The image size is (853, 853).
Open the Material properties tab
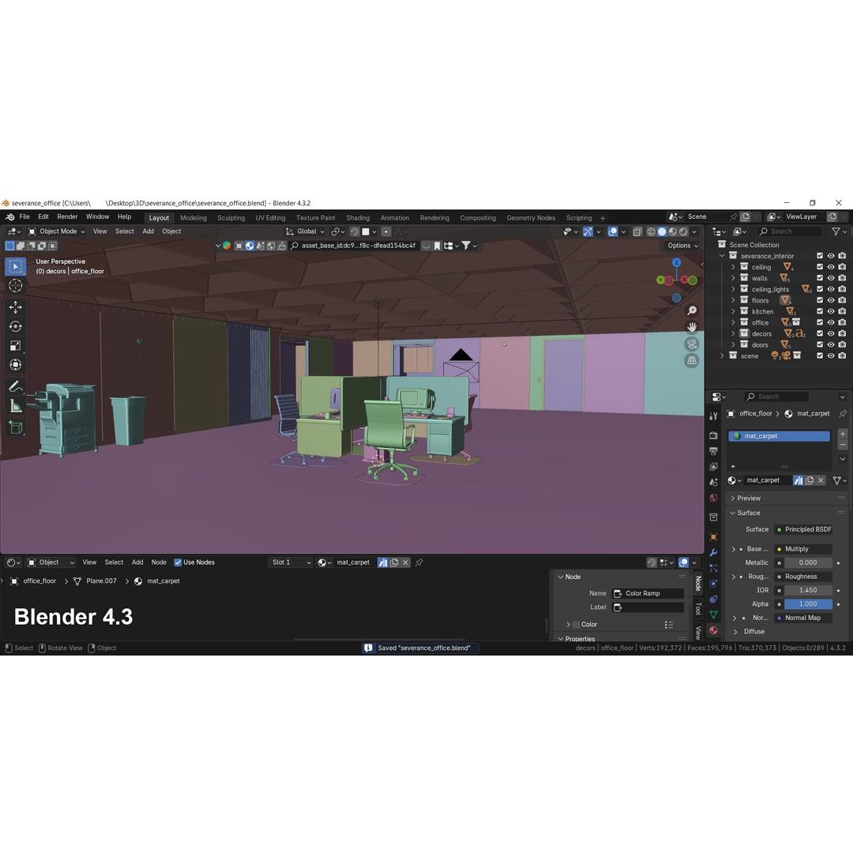(x=714, y=630)
